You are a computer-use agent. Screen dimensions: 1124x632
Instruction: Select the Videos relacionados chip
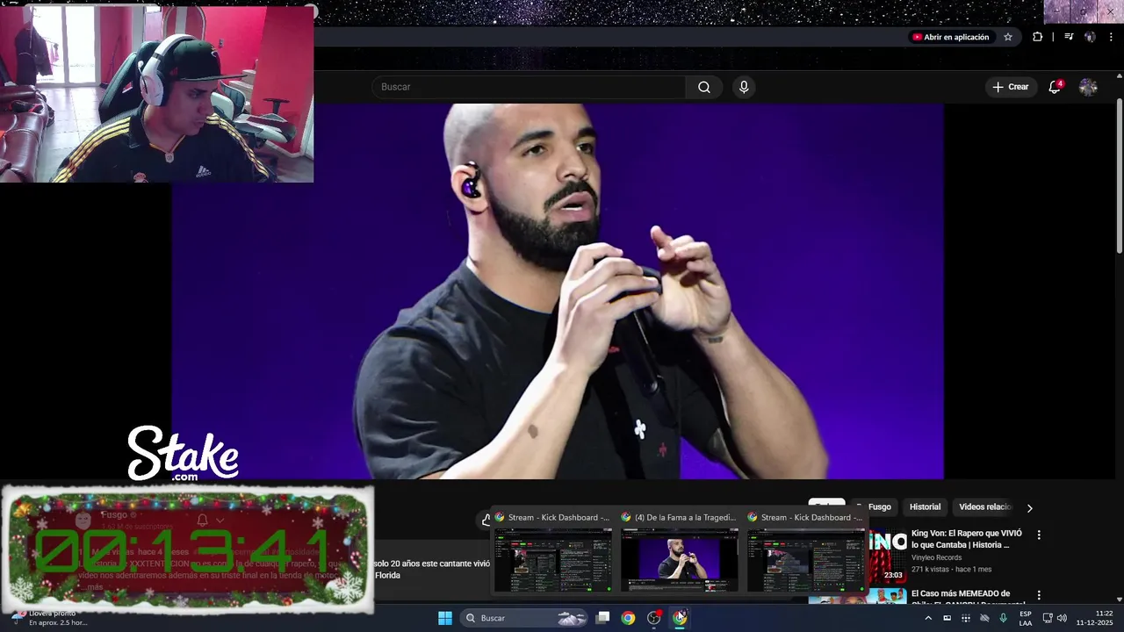(x=984, y=506)
